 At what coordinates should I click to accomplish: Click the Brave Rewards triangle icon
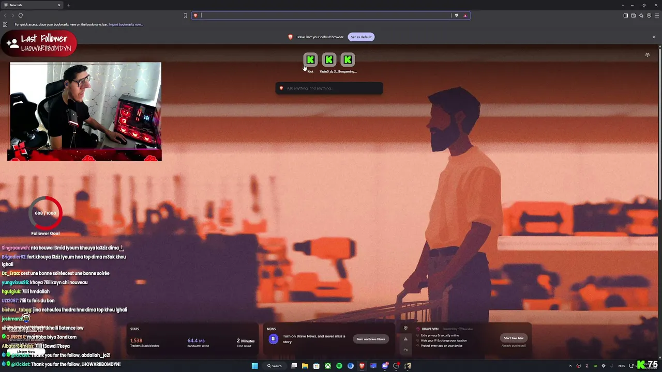465,16
